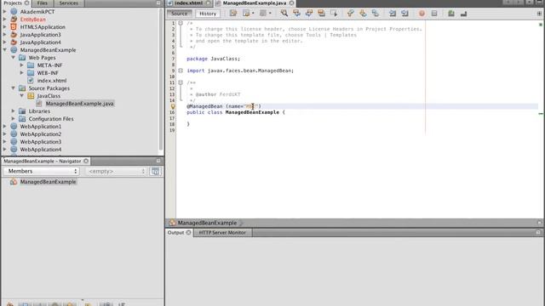Click the Last Edit toolbar icon
This screenshot has height=306, width=545.
coord(233,14)
